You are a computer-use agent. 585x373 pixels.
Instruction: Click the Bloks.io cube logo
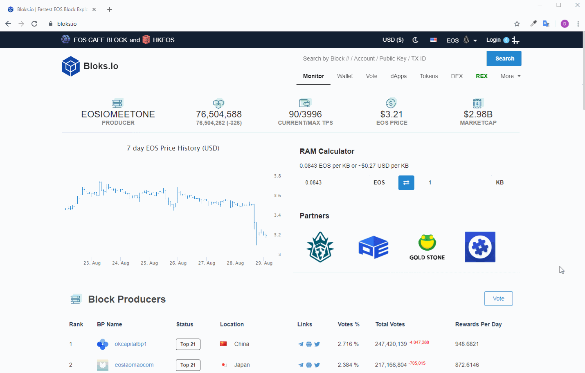click(x=70, y=66)
